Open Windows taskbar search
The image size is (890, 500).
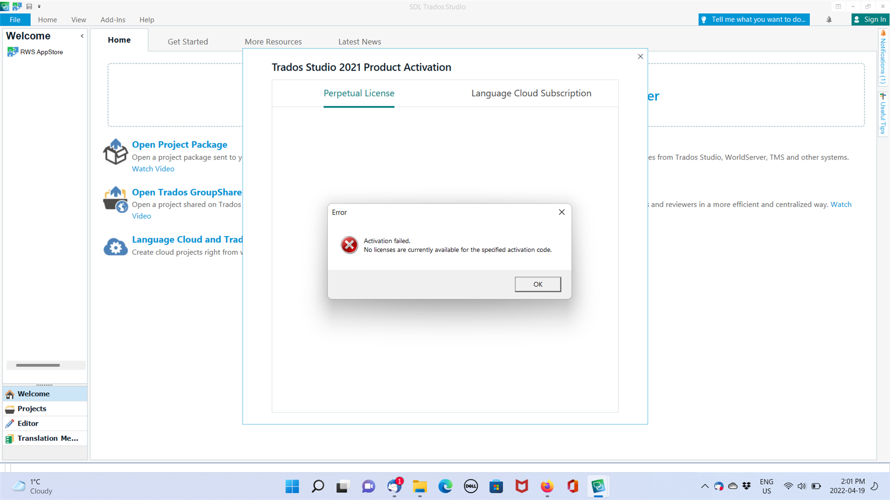tap(318, 487)
